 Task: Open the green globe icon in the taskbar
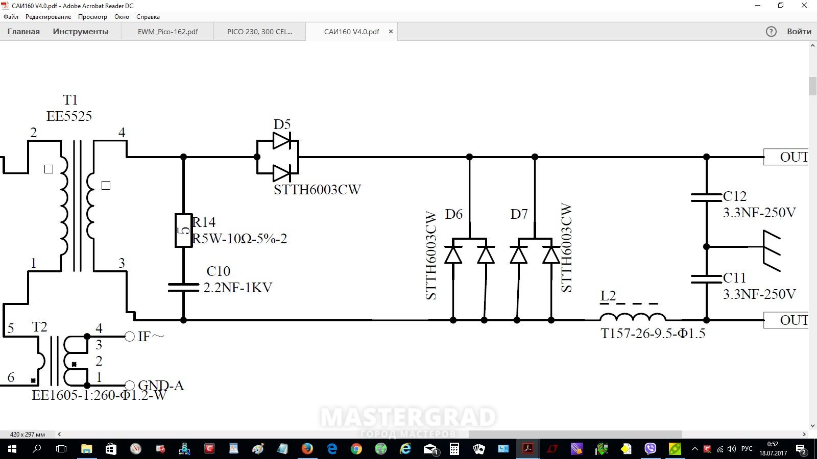click(x=381, y=449)
